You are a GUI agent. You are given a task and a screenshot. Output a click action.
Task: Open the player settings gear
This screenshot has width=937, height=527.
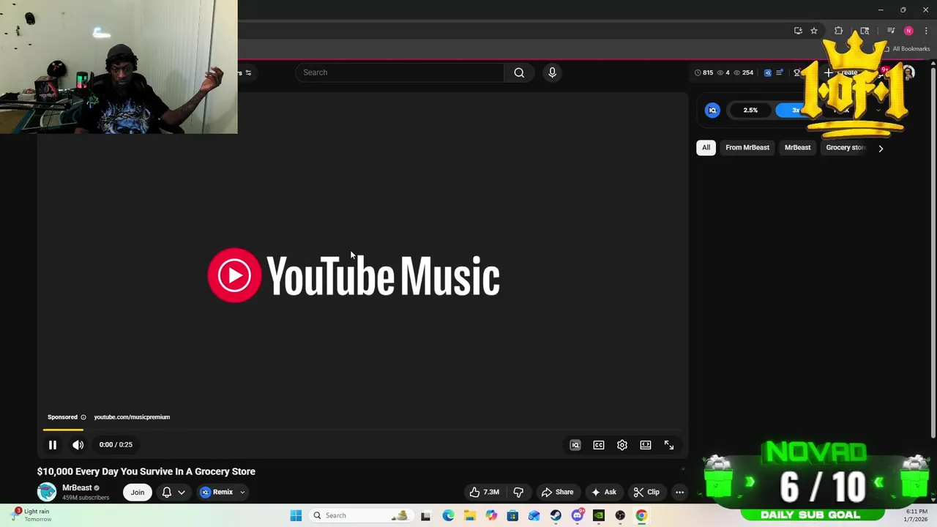click(x=622, y=445)
